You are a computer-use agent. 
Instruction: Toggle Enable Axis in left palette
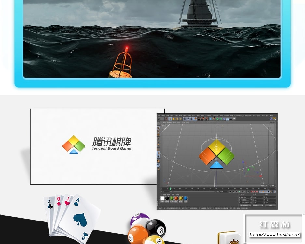158,149
